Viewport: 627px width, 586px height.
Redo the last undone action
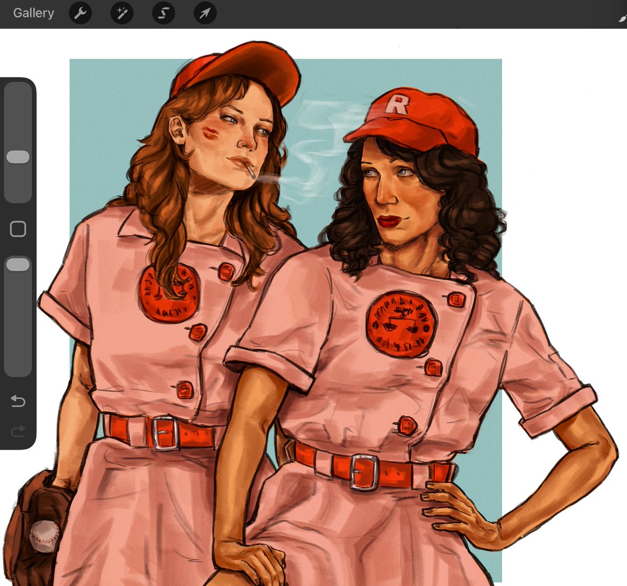18,431
